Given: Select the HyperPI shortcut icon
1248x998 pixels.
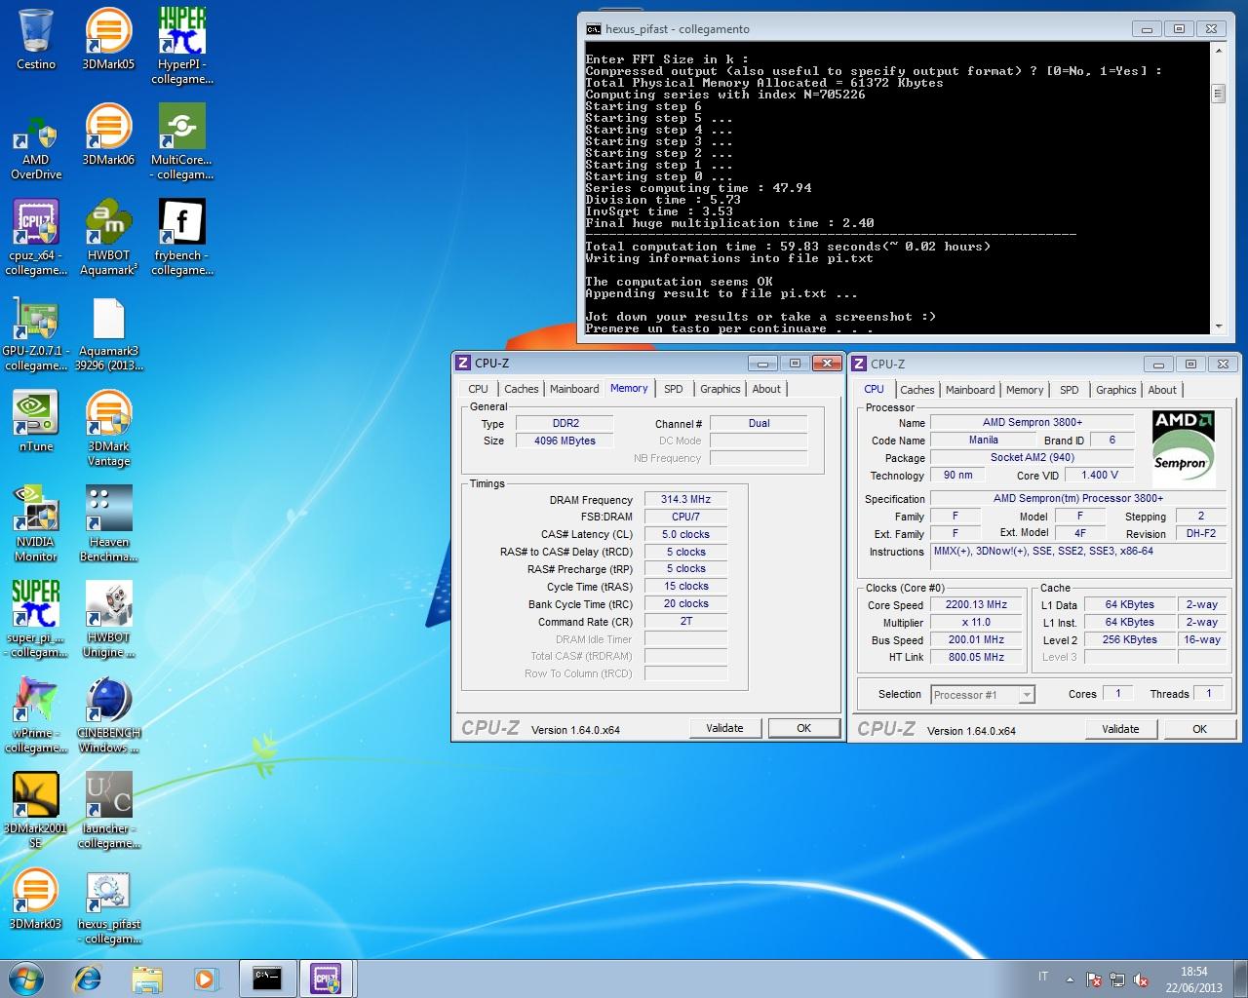Looking at the screenshot, I should [182, 45].
